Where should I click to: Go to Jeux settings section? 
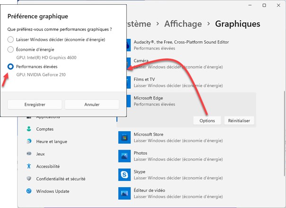point(40,154)
